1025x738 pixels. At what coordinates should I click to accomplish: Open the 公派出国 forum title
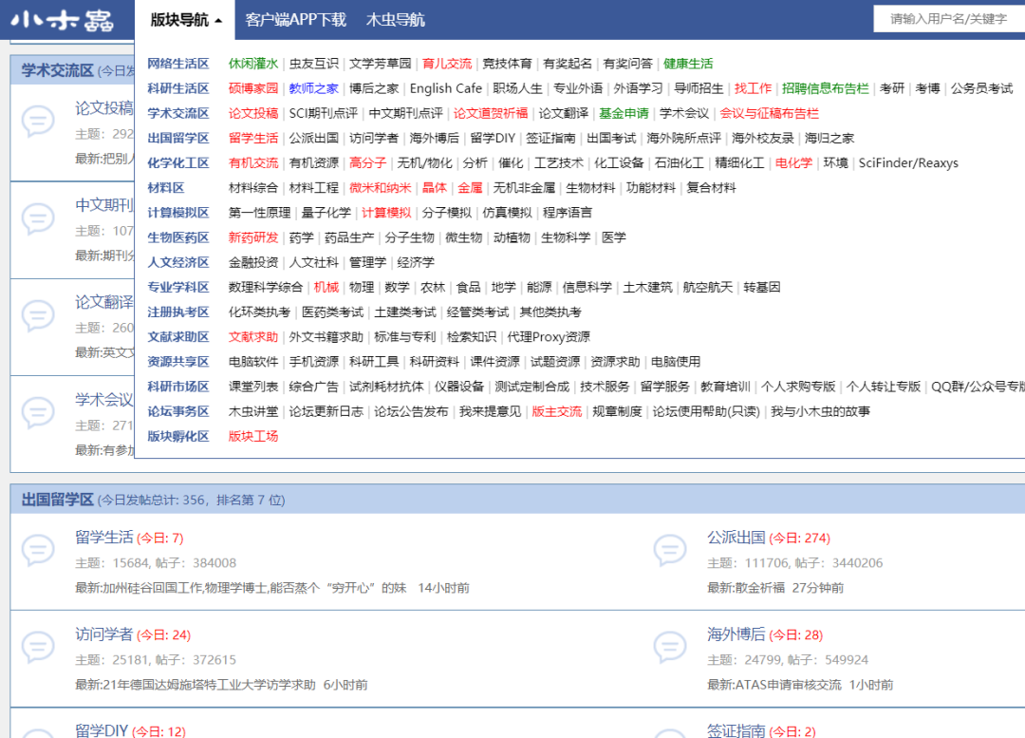pos(736,538)
